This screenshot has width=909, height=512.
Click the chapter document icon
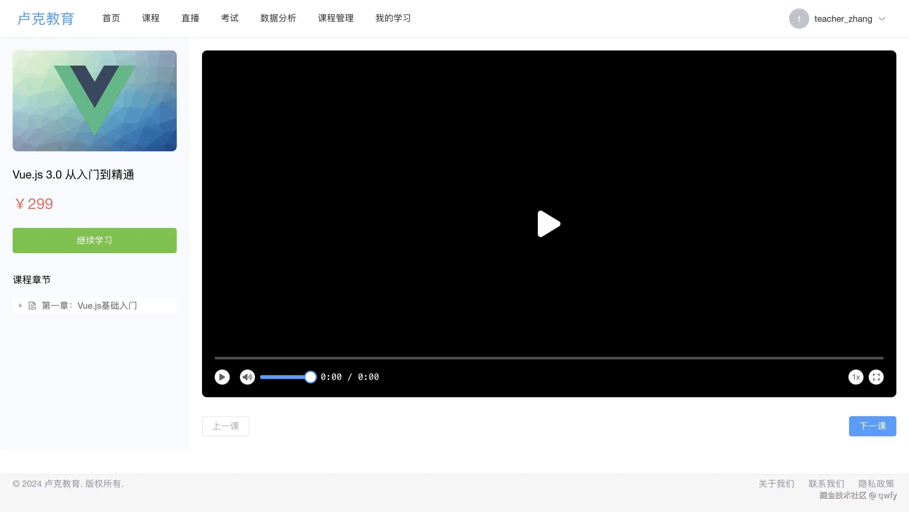32,305
